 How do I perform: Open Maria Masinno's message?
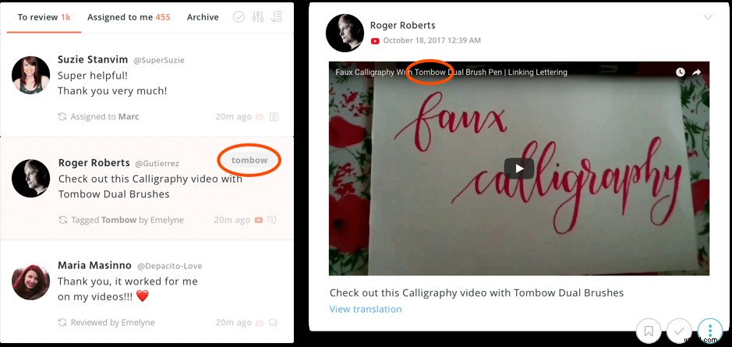[x=147, y=292]
